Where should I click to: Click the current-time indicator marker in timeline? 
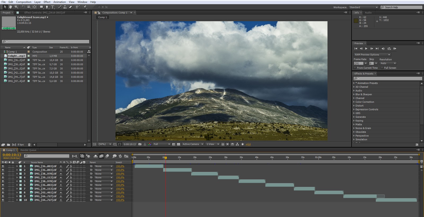(166, 158)
